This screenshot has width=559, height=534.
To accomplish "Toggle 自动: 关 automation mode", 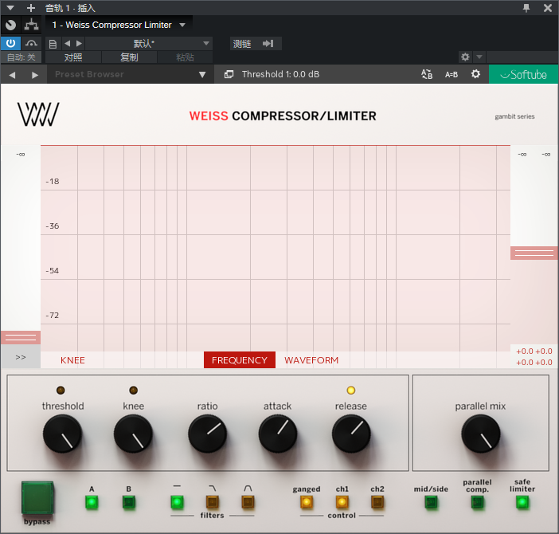I will [x=21, y=57].
